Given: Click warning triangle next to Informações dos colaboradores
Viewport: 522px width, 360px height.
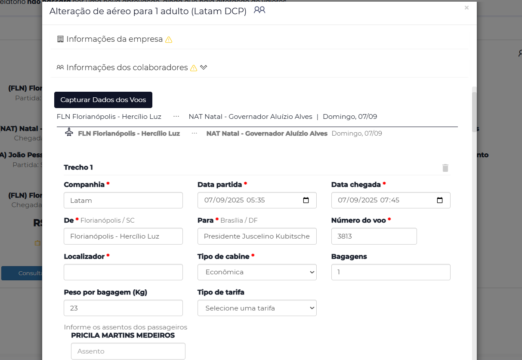Looking at the screenshot, I should click(x=194, y=68).
